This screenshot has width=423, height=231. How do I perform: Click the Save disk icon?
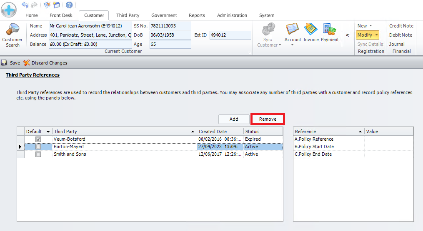4,63
